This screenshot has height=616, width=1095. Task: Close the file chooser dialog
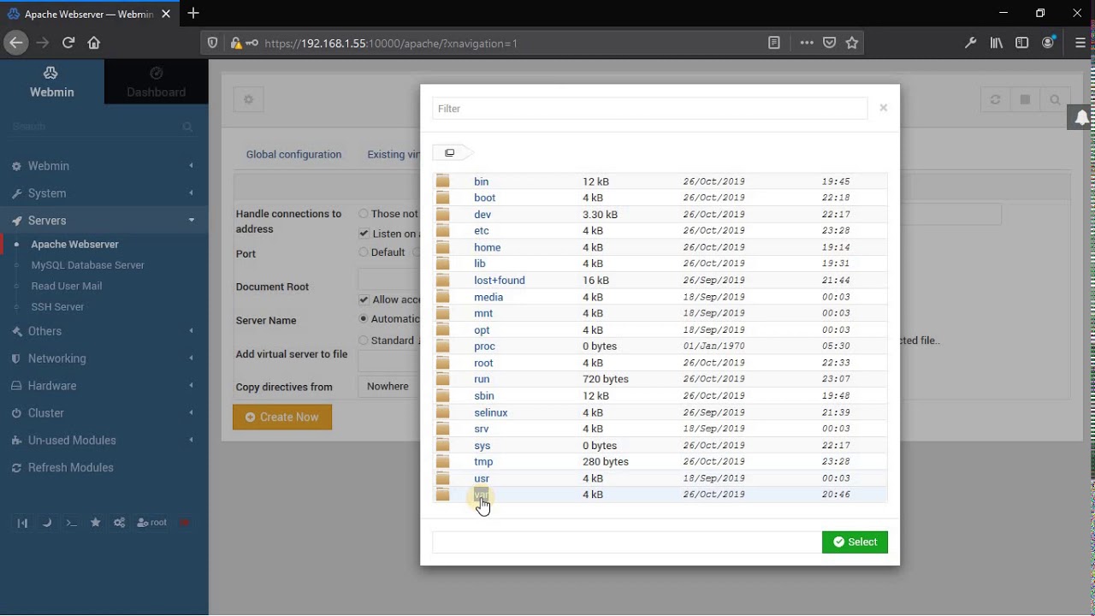click(x=883, y=108)
